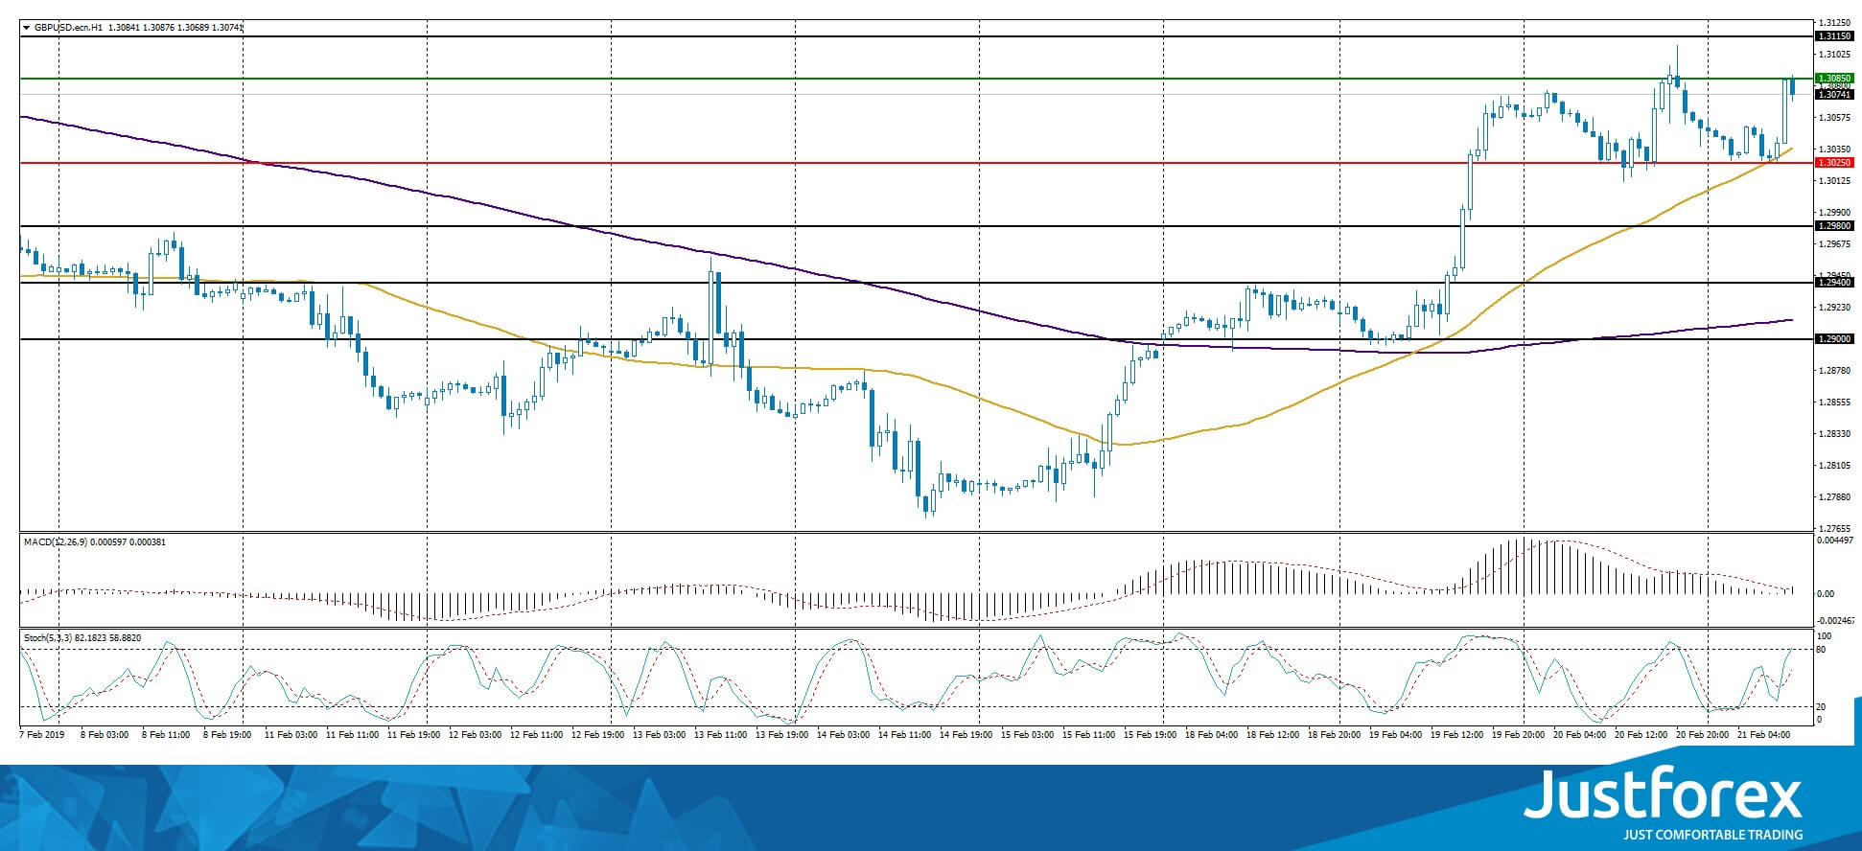Click the 1.28555 price scale label
1862x851 pixels.
point(1833,402)
